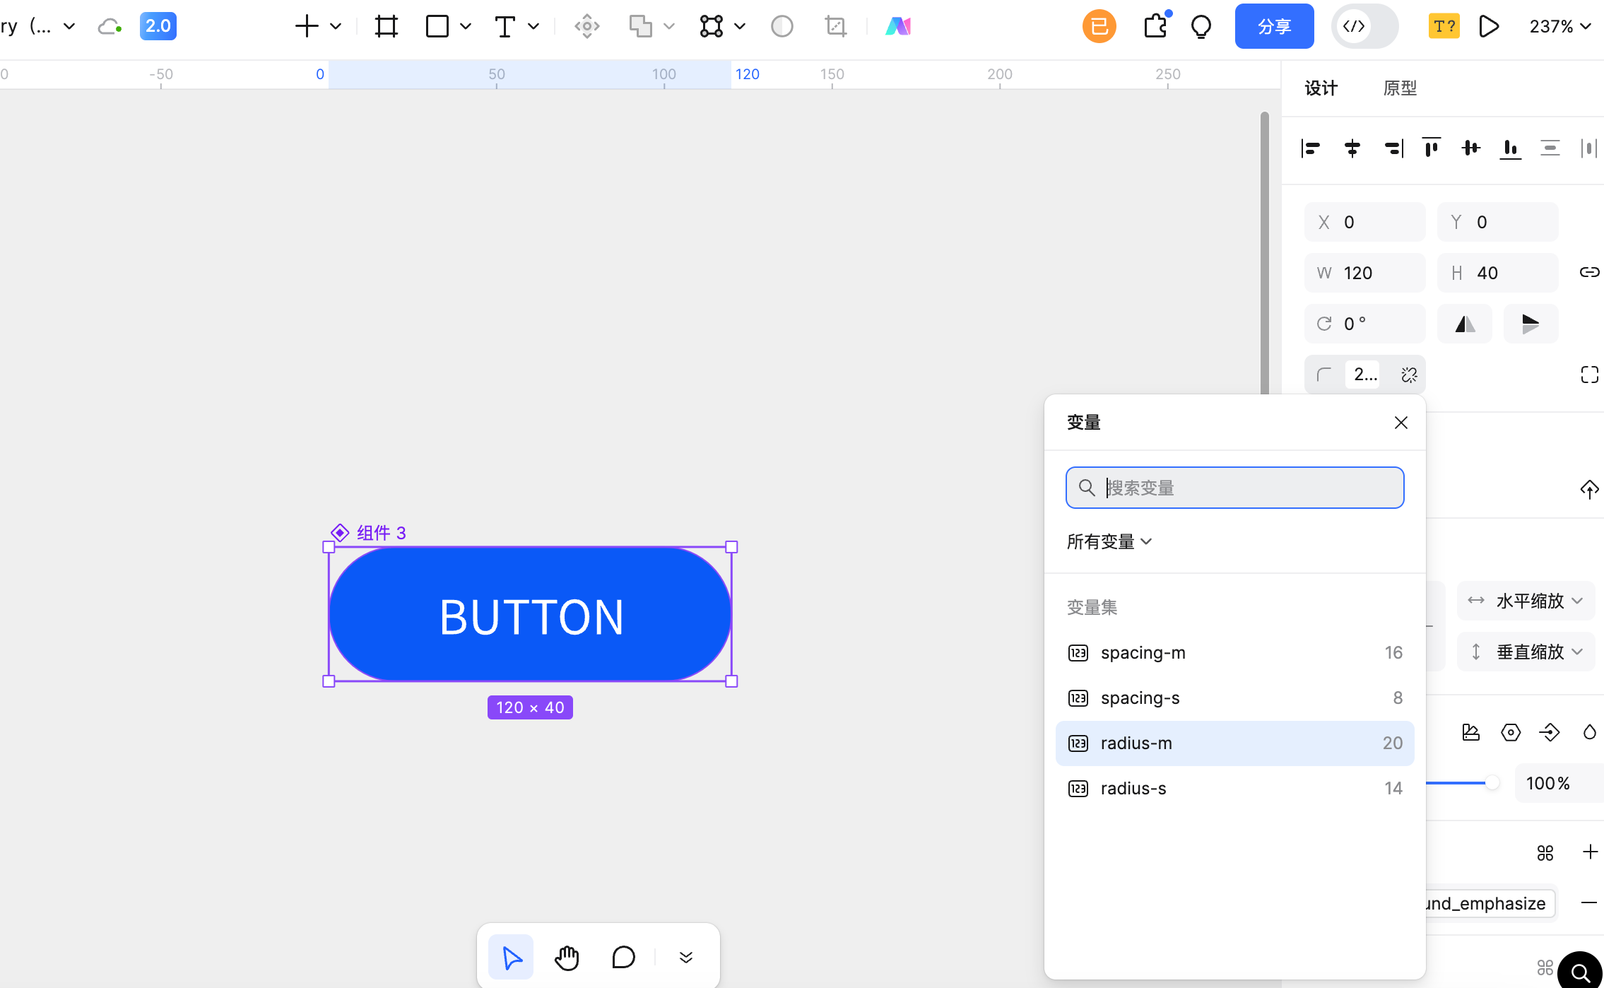
Task: Focus the 搜索变量 search field
Action: point(1234,488)
